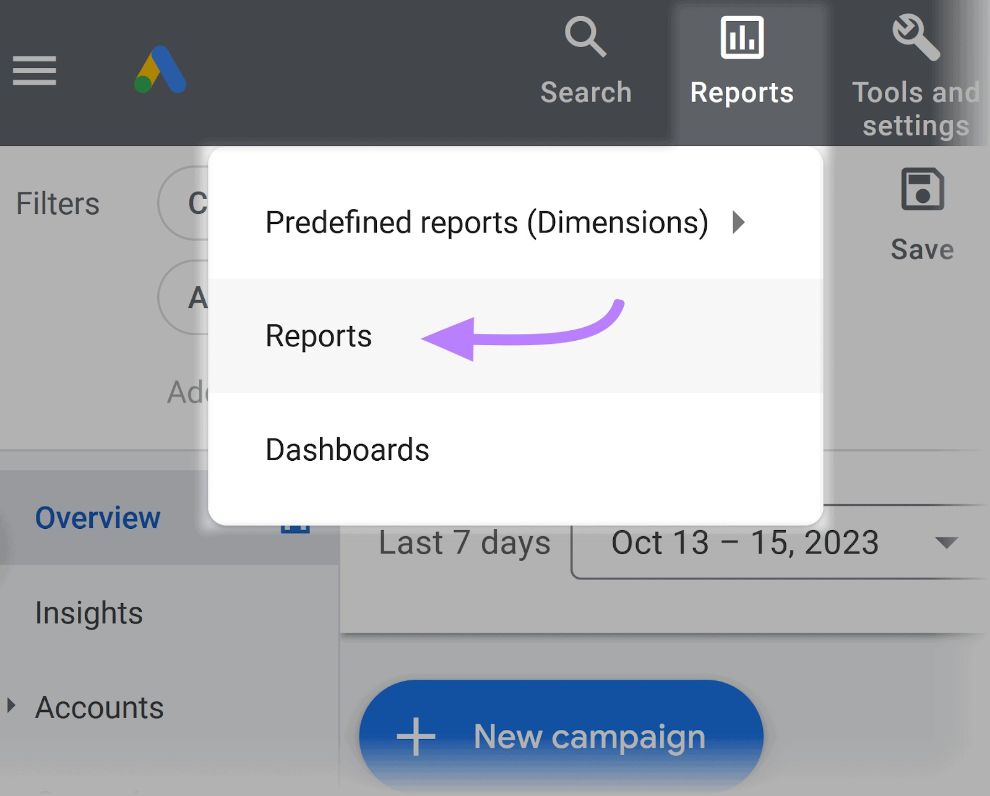Click the Filters label
990x796 pixels.
(57, 202)
